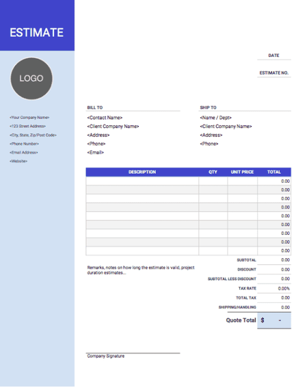This screenshot has width=294, height=387.
Task: Select the <123 Street Address> placeholder
Action: (x=27, y=126)
